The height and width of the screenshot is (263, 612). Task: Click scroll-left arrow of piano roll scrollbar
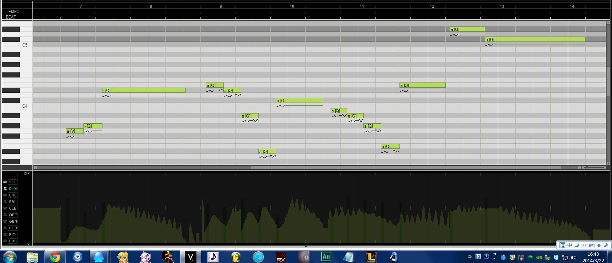(35, 167)
